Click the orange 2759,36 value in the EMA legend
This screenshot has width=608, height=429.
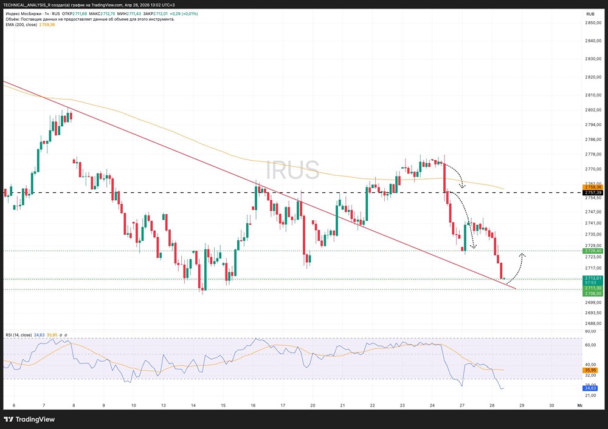(x=47, y=25)
